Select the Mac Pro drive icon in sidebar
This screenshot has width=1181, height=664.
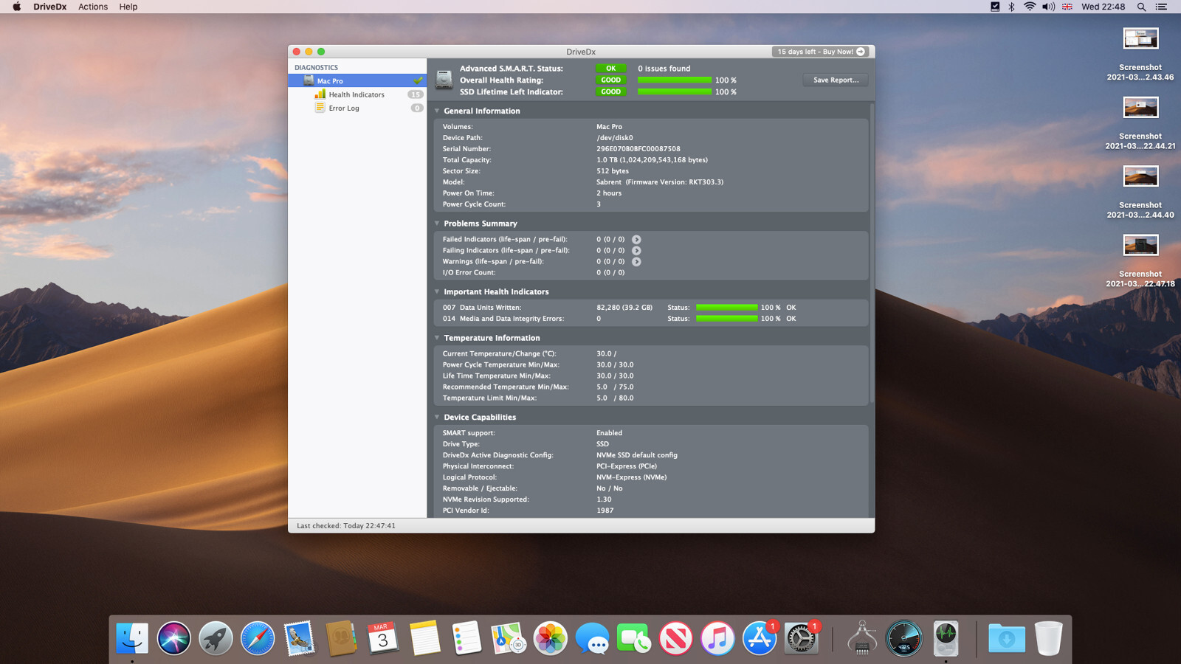309,80
